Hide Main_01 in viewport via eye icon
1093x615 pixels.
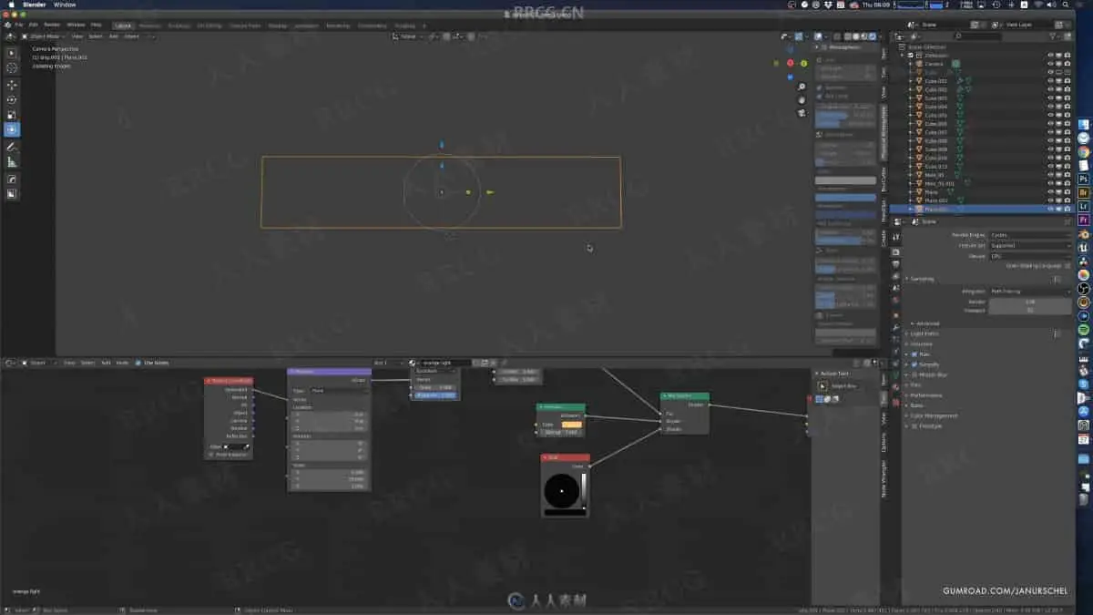click(x=1050, y=175)
